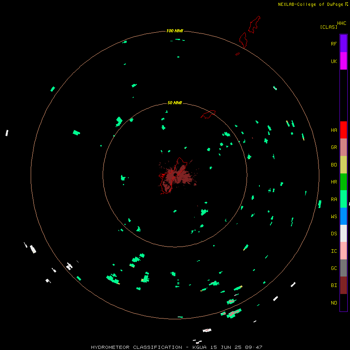The width and height of the screenshot is (350, 350).
Task: Click the UK legend label
Action: click(x=334, y=61)
